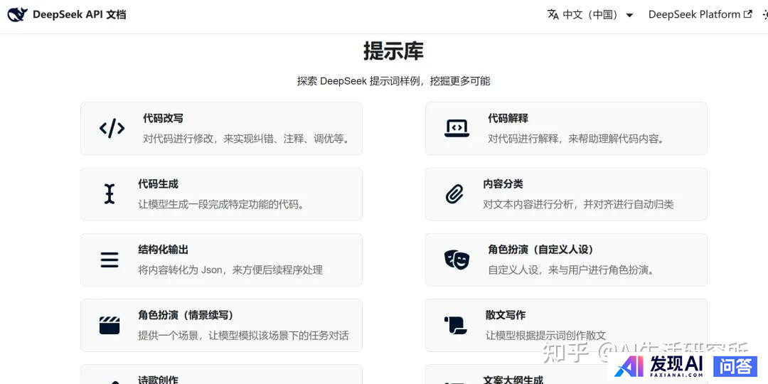This screenshot has height=384, width=768.
Task: Click the clapperboard icon for 情景续写
Action: coord(110,325)
